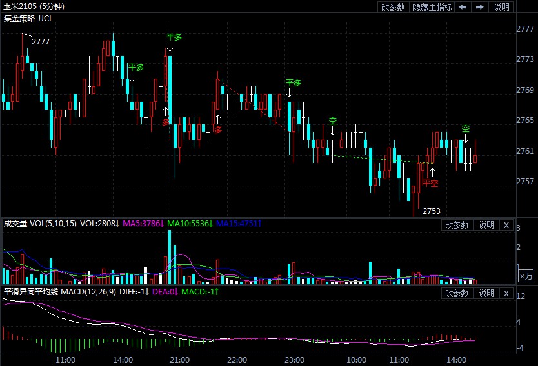Click the MA15:4751 value
538x366 pixels.
click(x=239, y=224)
